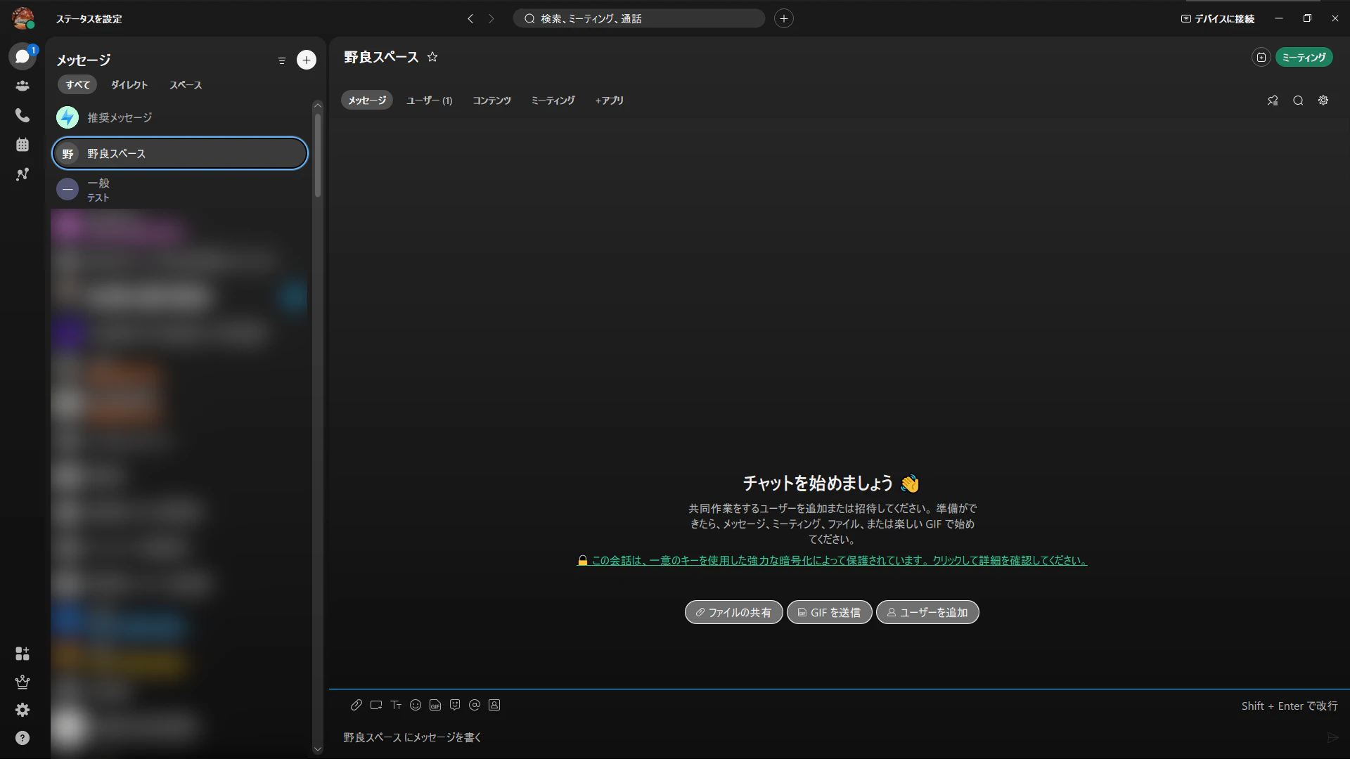1350x759 pixels.
Task: Open the Messaging icon in the sidebar
Action: tap(22, 56)
